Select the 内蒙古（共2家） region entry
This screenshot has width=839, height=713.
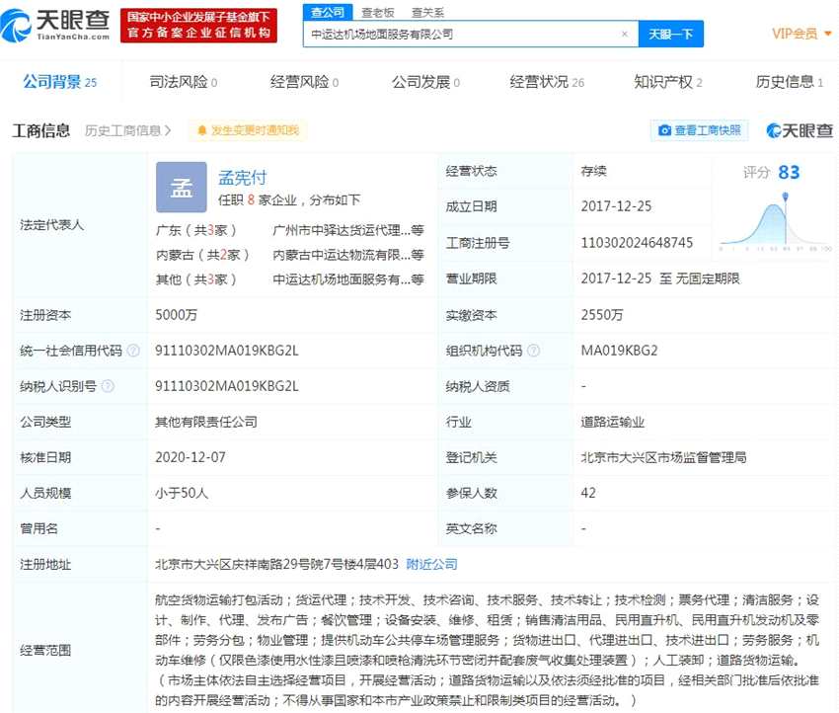pyautogui.click(x=202, y=255)
